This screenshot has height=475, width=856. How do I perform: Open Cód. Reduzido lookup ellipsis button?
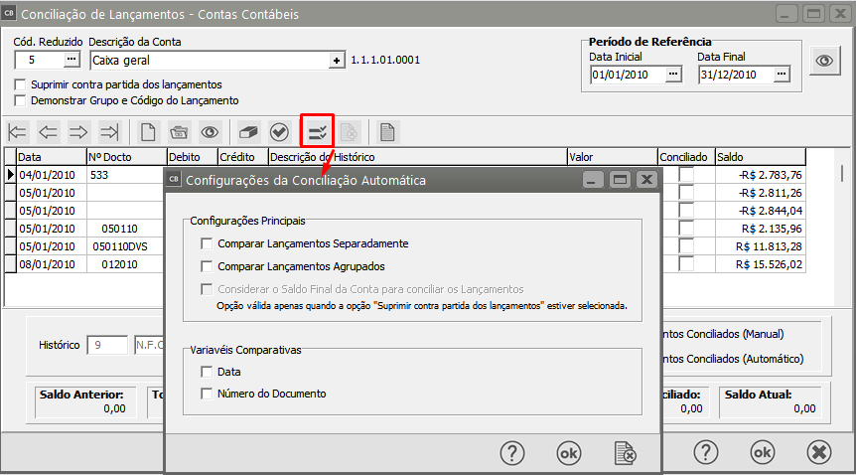(71, 60)
